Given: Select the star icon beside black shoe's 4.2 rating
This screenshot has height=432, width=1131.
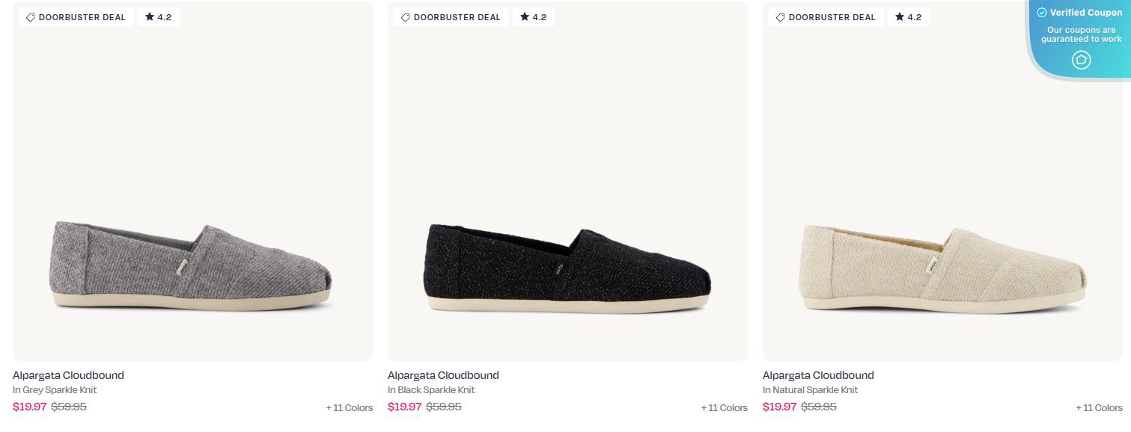Looking at the screenshot, I should click(x=523, y=16).
